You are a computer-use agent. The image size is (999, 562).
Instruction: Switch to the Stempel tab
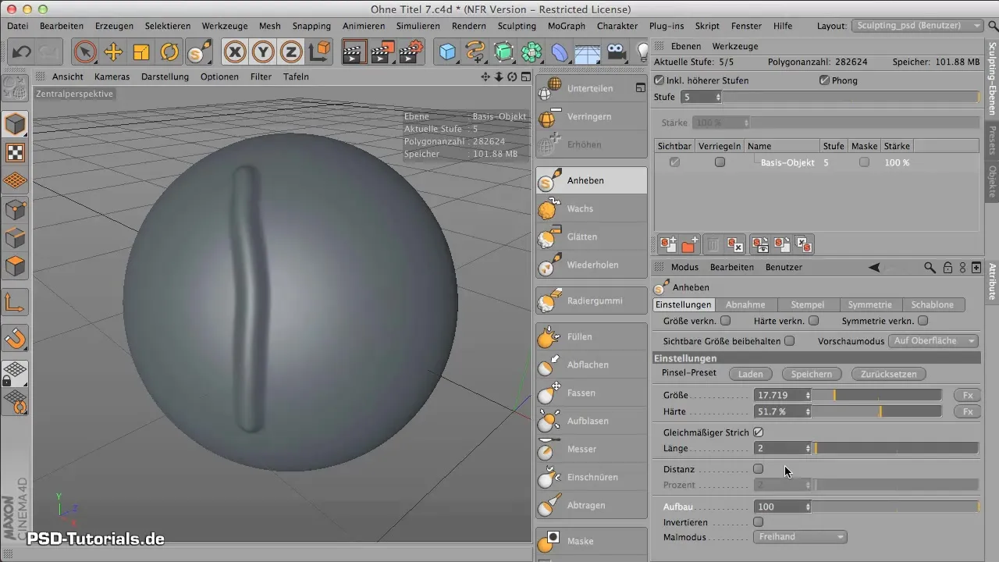click(807, 304)
